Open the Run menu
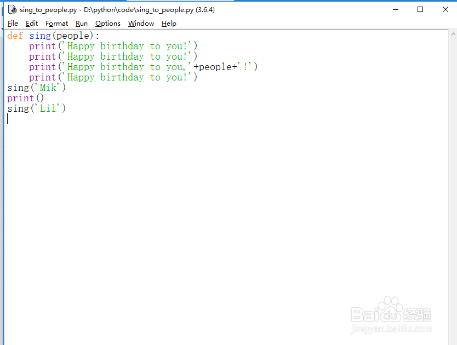The image size is (457, 345). pos(82,24)
